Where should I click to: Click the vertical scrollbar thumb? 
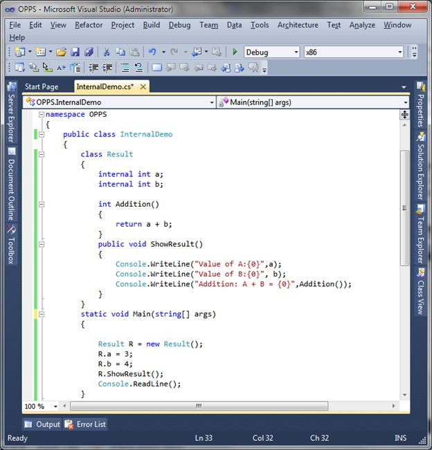point(405,208)
